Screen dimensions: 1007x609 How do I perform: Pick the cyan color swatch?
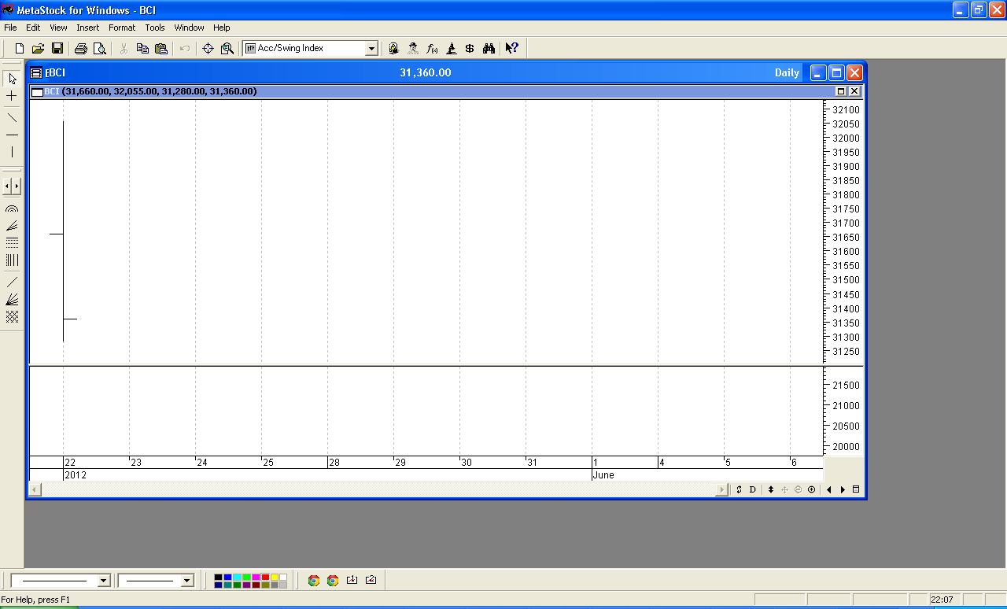pos(237,577)
